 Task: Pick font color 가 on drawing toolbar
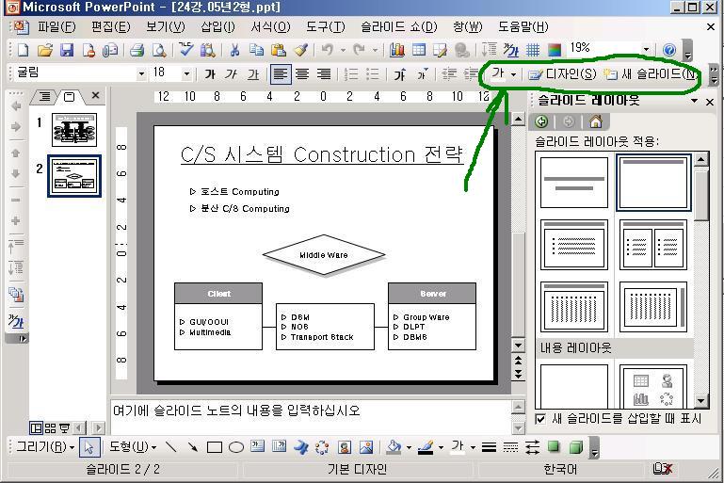[458, 447]
